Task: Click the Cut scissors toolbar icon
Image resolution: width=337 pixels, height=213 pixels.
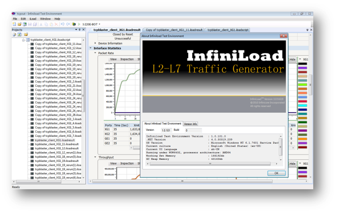Action: pyautogui.click(x=41, y=24)
